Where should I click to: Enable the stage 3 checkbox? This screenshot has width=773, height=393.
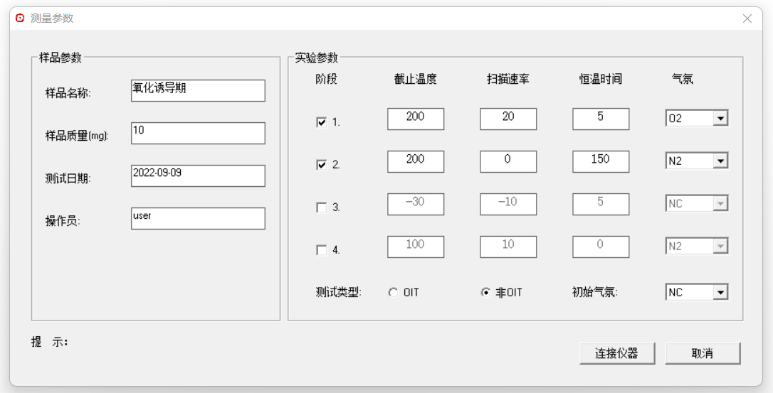(x=321, y=208)
